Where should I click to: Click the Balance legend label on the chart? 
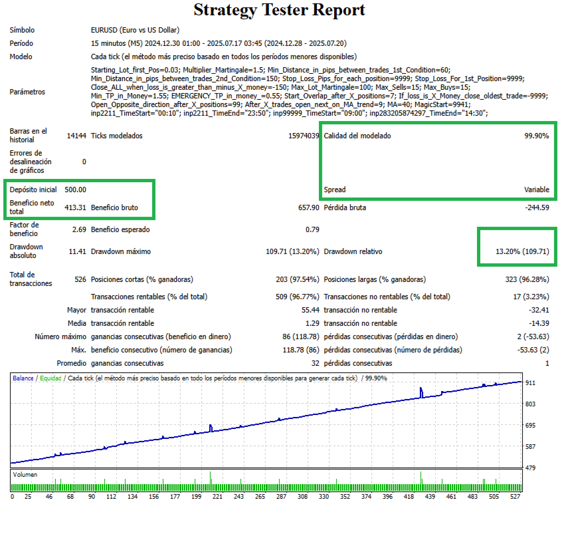[23, 378]
